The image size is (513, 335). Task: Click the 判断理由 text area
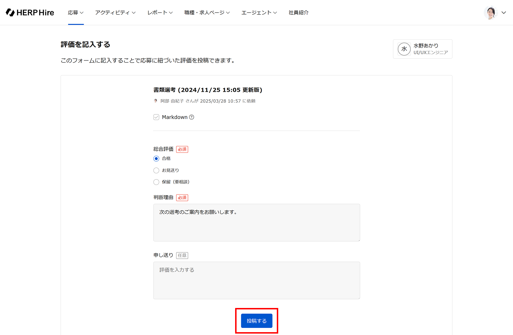click(x=256, y=223)
